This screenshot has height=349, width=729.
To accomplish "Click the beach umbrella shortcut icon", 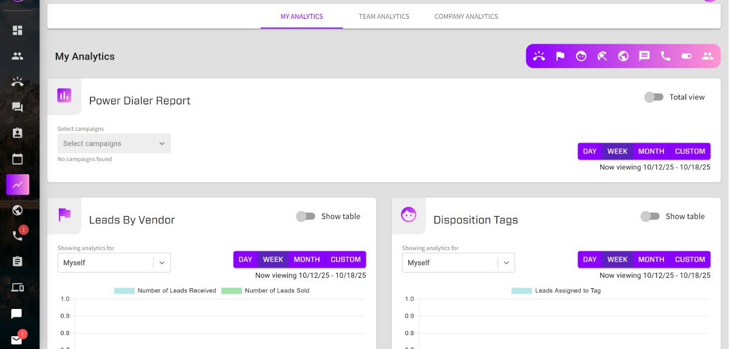I will point(602,56).
